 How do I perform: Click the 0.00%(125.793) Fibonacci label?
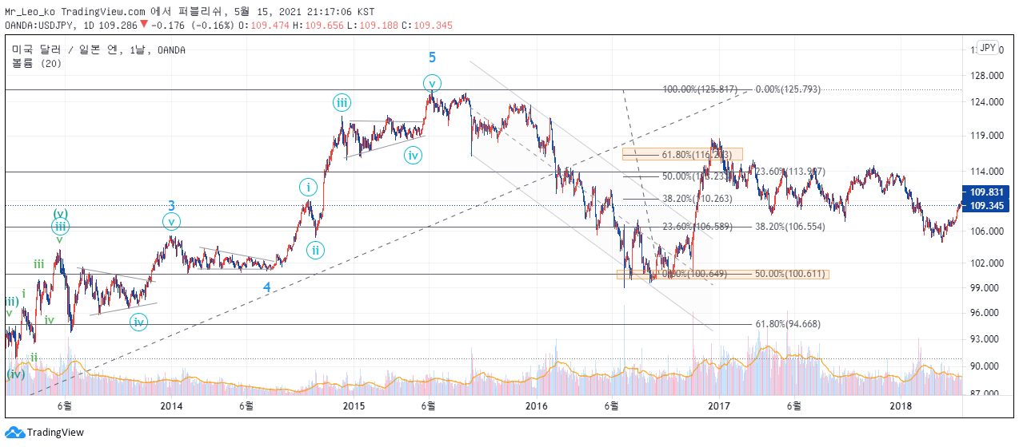[x=788, y=89]
